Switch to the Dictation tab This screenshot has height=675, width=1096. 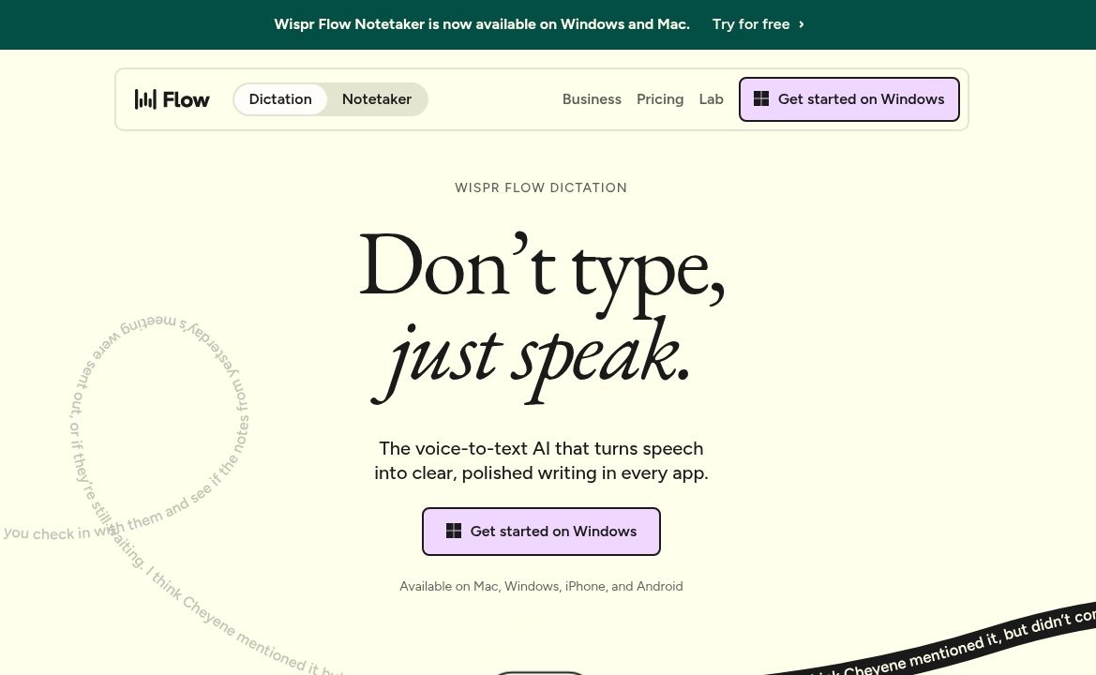(x=280, y=99)
